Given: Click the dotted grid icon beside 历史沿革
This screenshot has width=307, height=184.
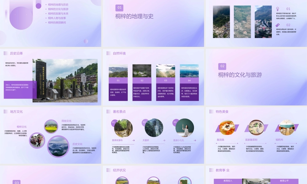Looking at the screenshot, I should click(x=6, y=53).
